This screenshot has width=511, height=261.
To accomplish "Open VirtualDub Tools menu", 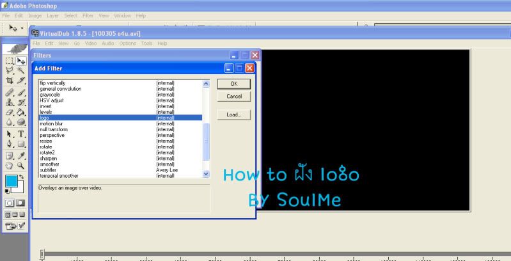I will tap(146, 43).
